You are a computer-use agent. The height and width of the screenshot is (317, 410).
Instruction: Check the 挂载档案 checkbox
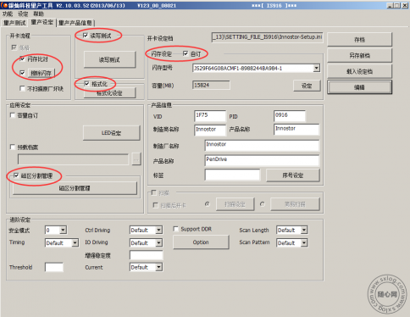pyautogui.click(x=13, y=147)
